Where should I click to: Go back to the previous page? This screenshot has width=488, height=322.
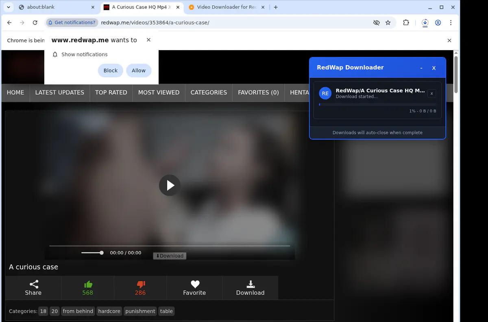pos(9,23)
